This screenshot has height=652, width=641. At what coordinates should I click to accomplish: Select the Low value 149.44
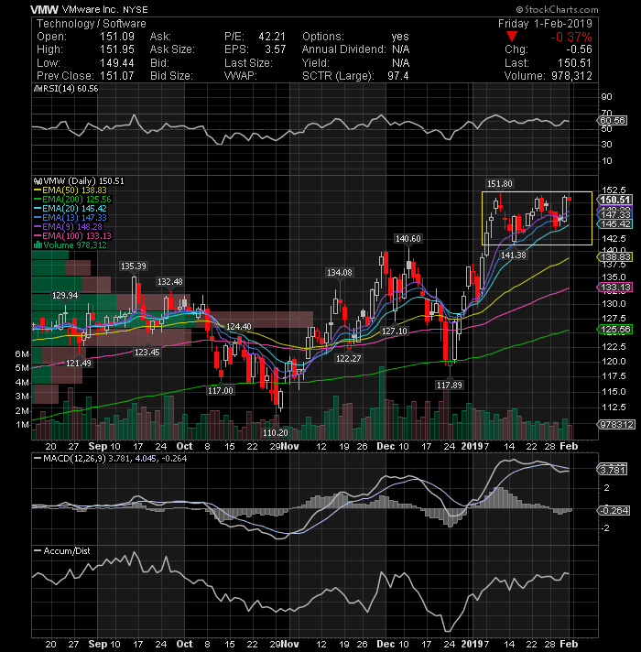(117, 63)
